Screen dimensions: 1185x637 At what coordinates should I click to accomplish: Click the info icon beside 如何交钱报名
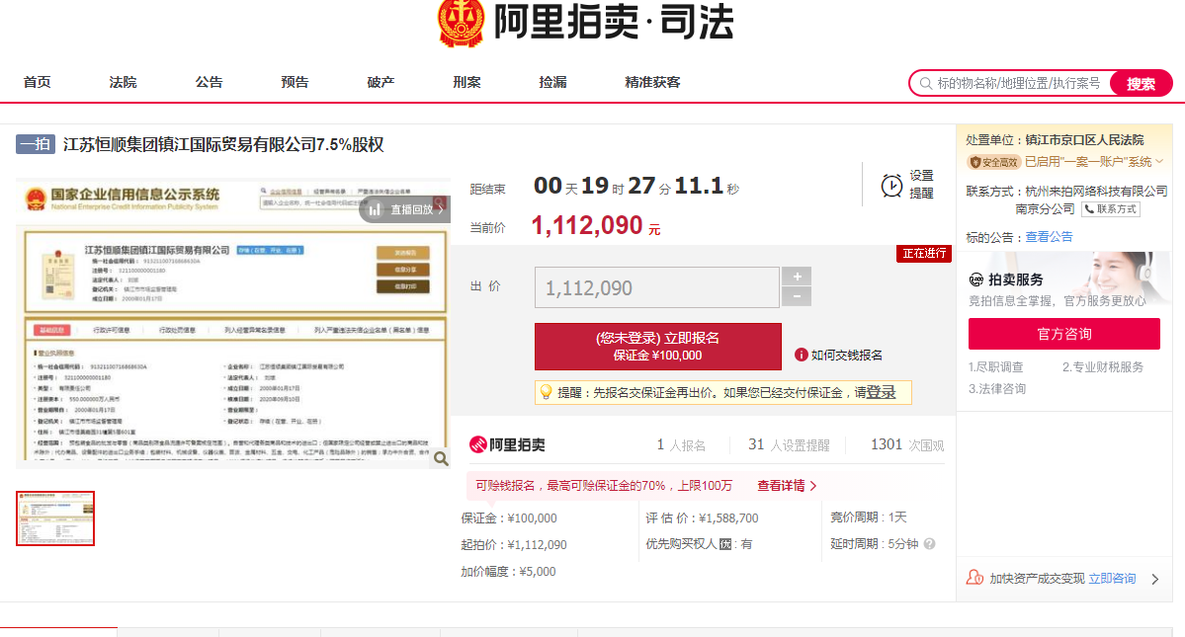point(802,355)
